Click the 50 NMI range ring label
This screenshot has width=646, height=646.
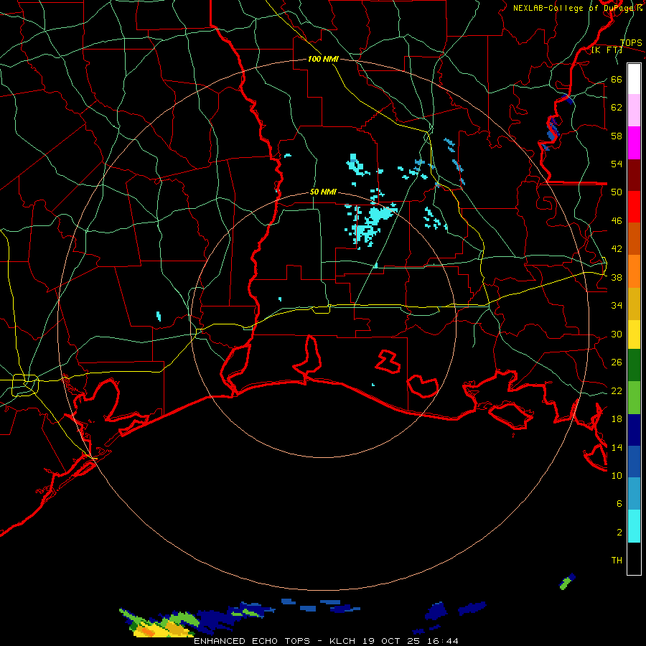[x=323, y=192]
